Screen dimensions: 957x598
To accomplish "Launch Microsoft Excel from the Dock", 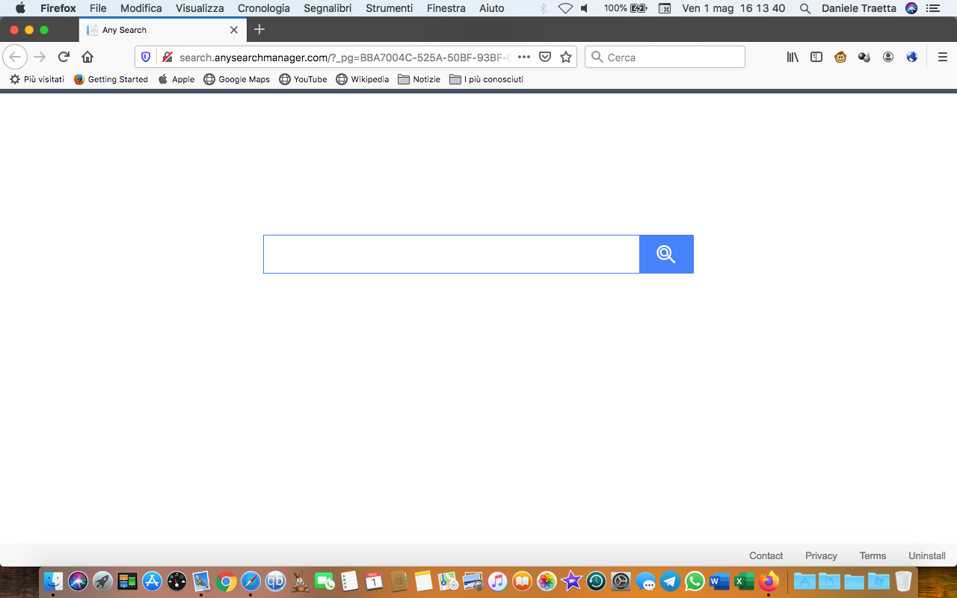I will click(744, 581).
